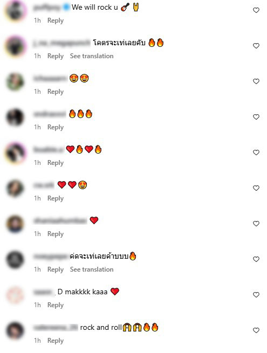Reply to the three-flames emoji comment
This screenshot has width=267, height=353.
56,127
